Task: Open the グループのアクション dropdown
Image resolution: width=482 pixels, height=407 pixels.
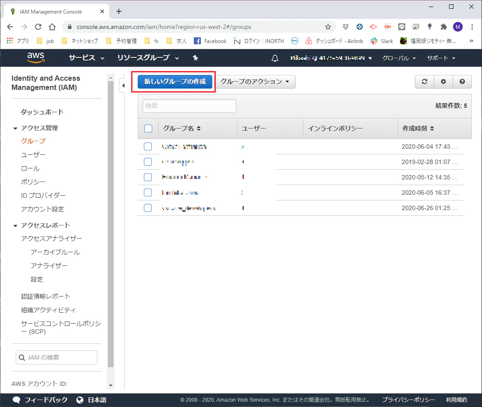Action: [255, 82]
